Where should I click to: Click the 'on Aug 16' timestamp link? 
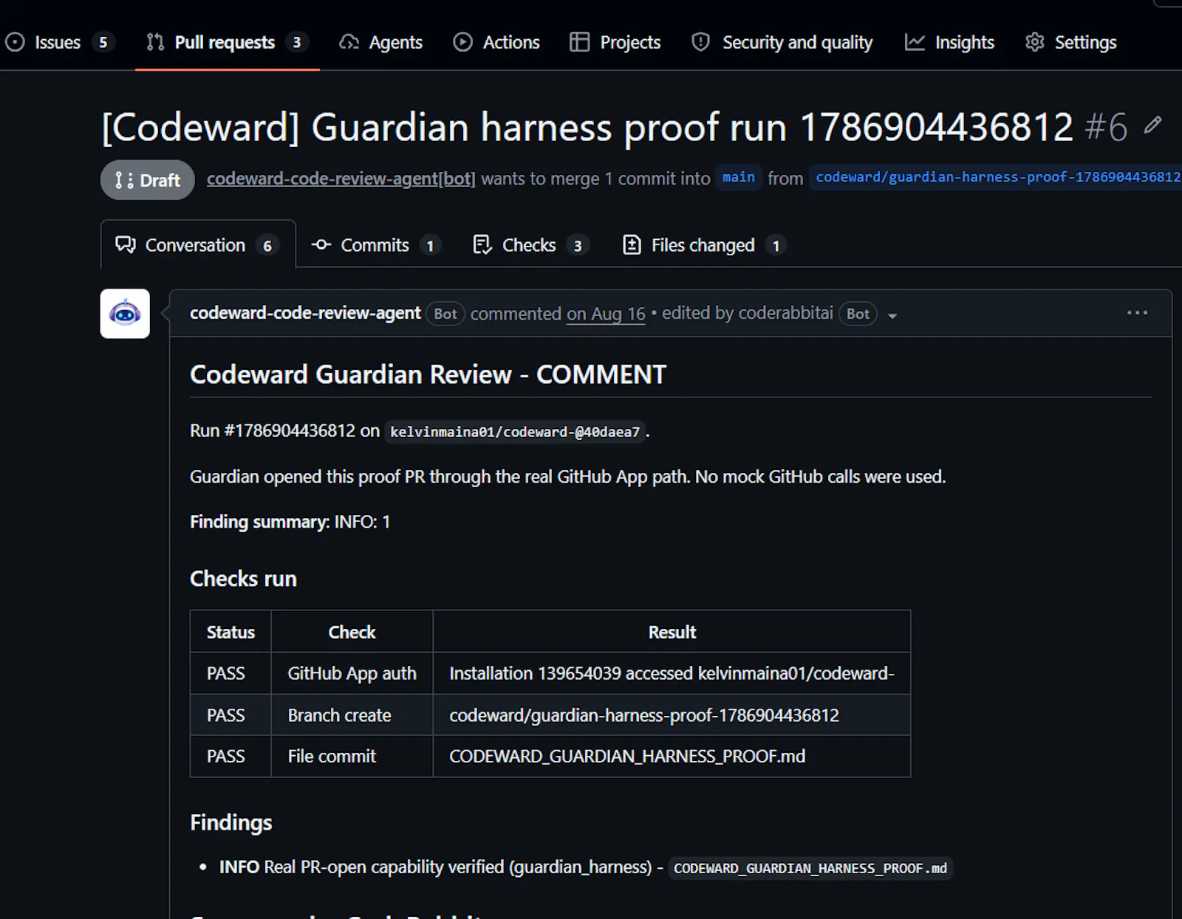tap(606, 314)
